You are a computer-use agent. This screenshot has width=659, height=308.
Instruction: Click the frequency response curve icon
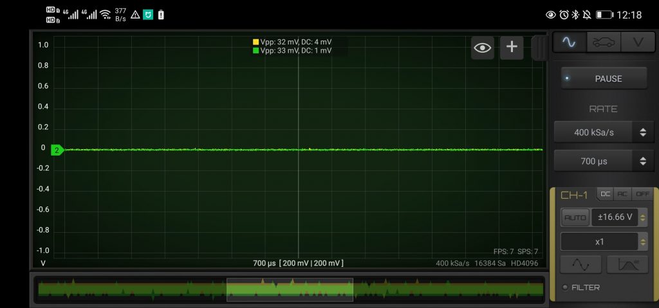[x=627, y=265]
